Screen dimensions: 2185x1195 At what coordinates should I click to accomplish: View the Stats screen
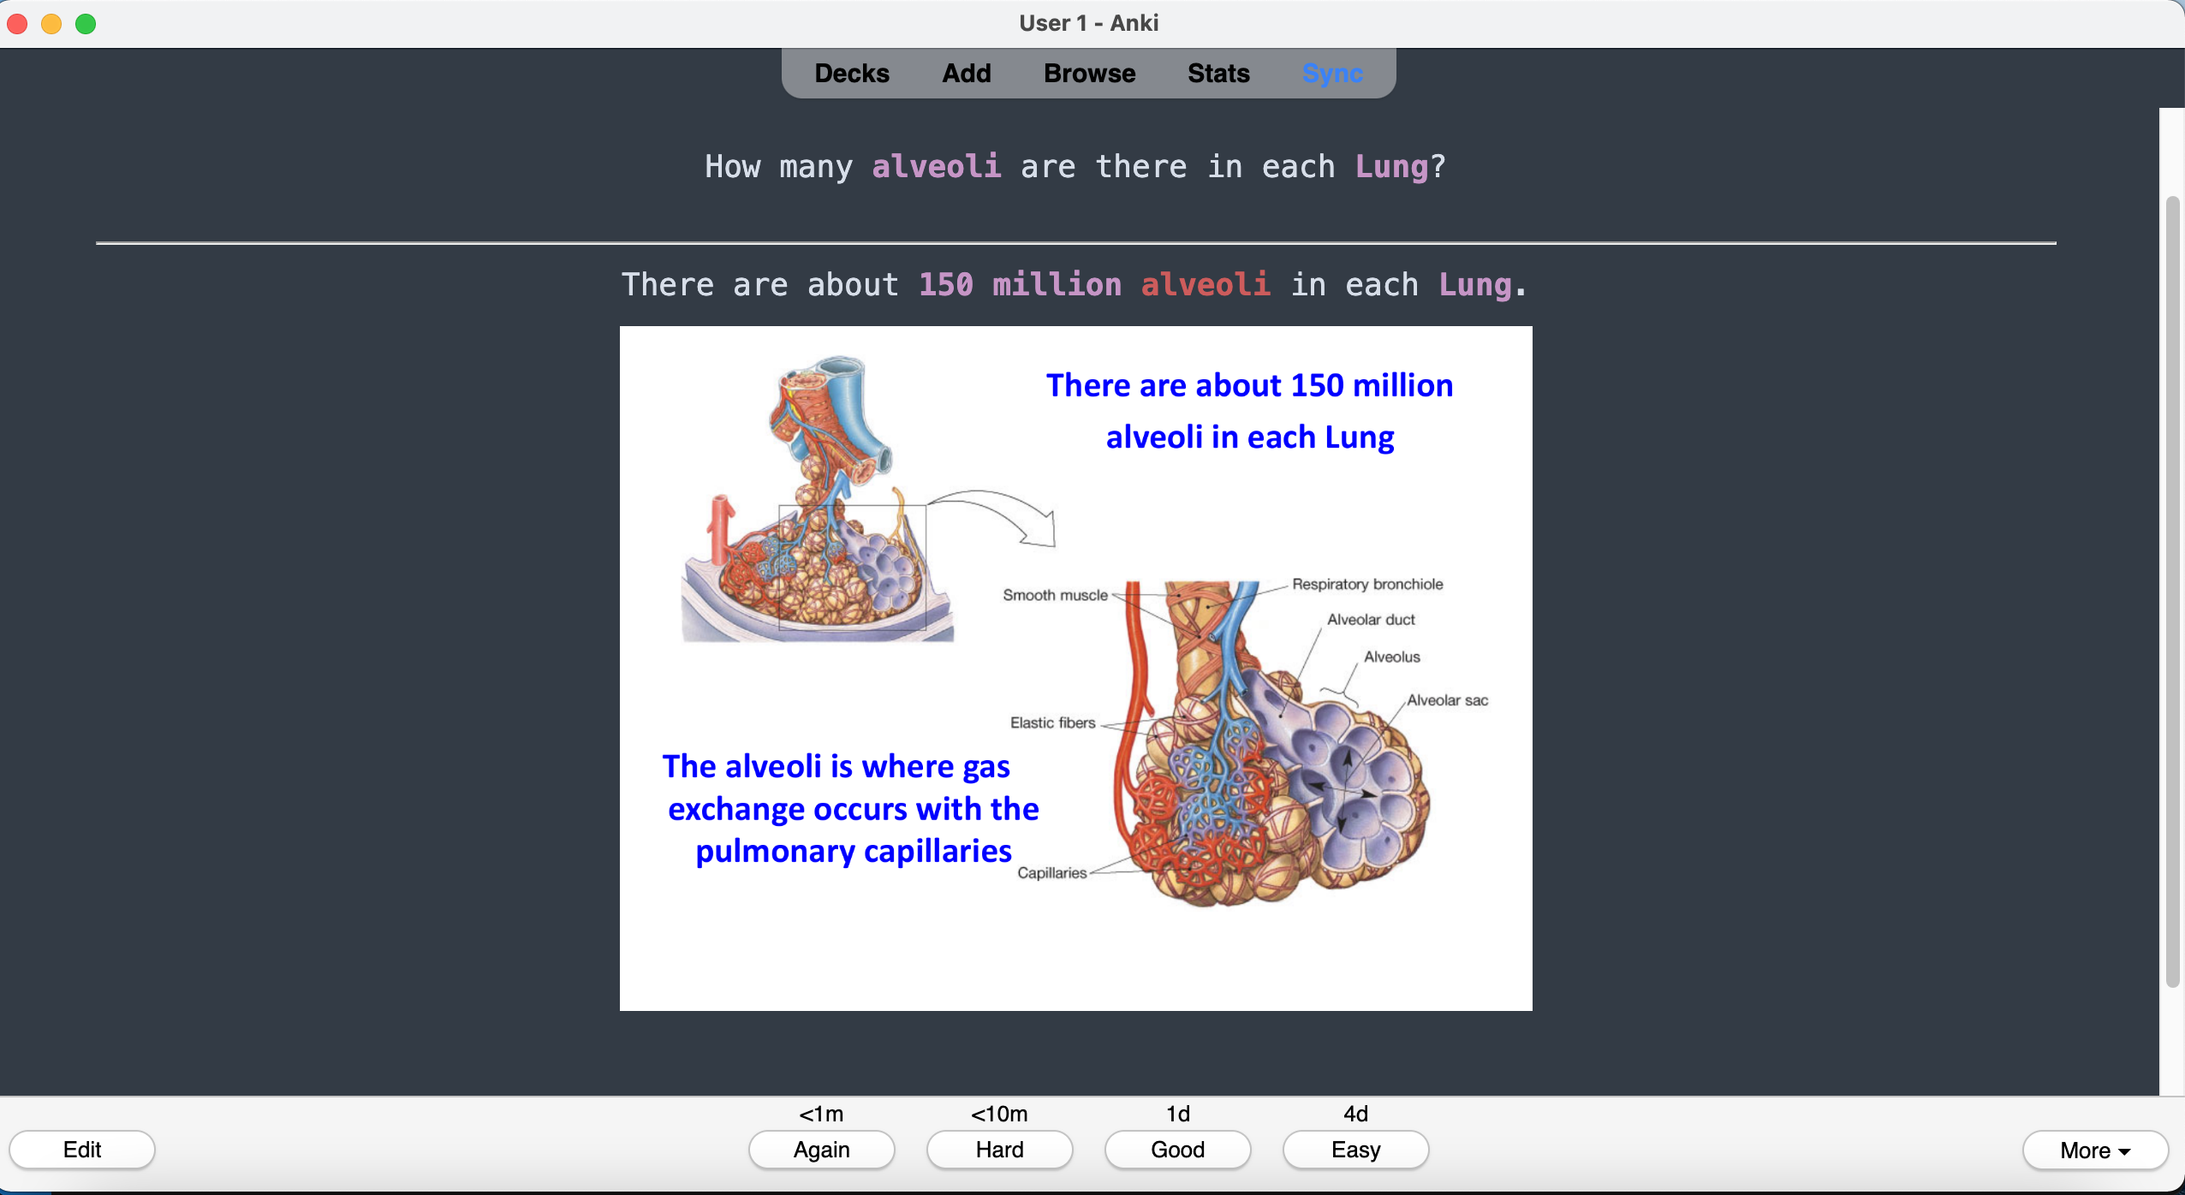click(x=1218, y=74)
